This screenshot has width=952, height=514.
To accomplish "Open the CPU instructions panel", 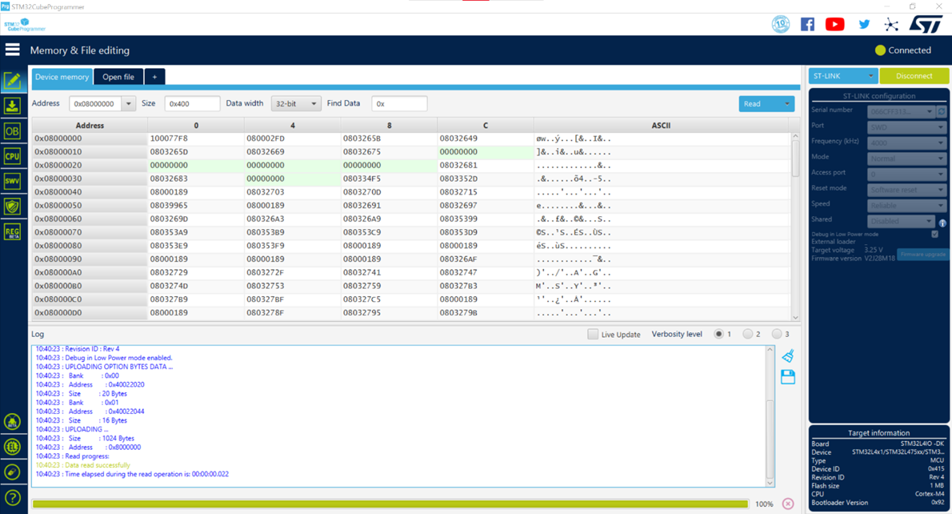I will click(x=12, y=156).
